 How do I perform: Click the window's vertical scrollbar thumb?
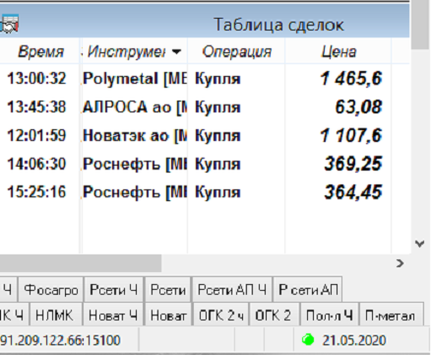[x=420, y=26]
